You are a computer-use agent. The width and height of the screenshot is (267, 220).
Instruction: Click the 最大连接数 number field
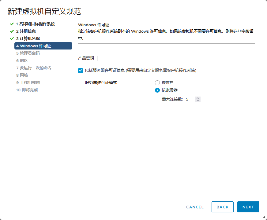(x=189, y=99)
